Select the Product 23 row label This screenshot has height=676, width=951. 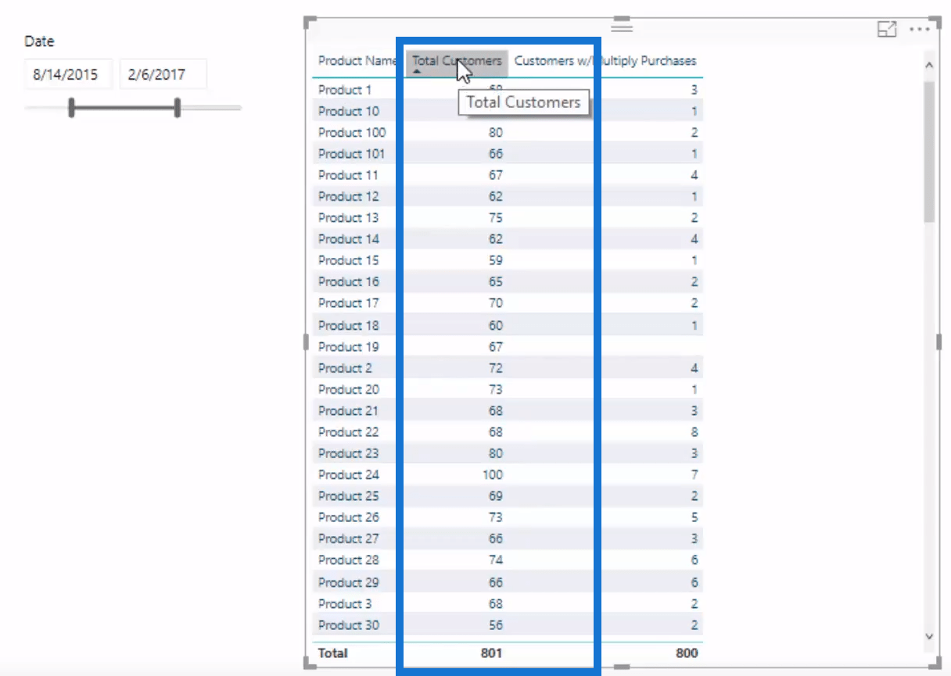pos(349,453)
